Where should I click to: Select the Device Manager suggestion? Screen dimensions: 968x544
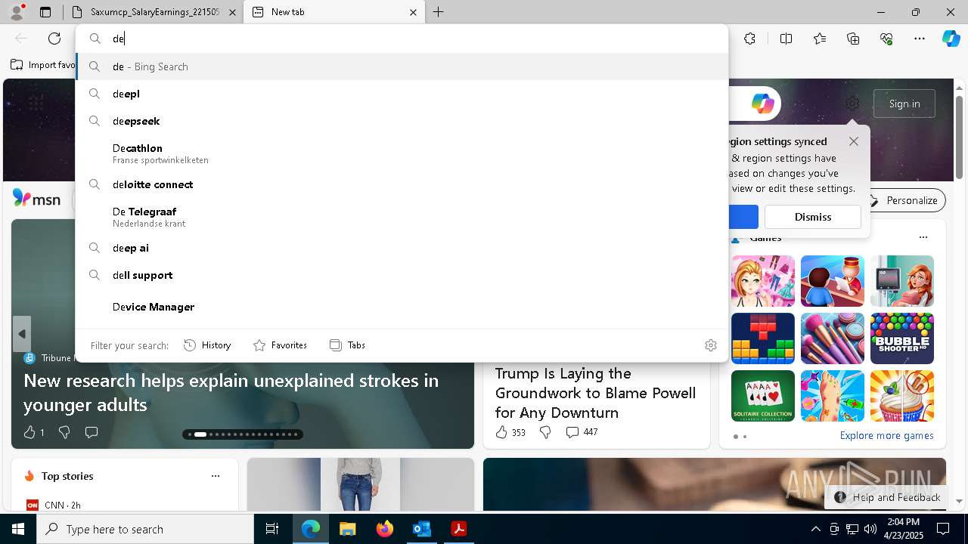pos(402,307)
